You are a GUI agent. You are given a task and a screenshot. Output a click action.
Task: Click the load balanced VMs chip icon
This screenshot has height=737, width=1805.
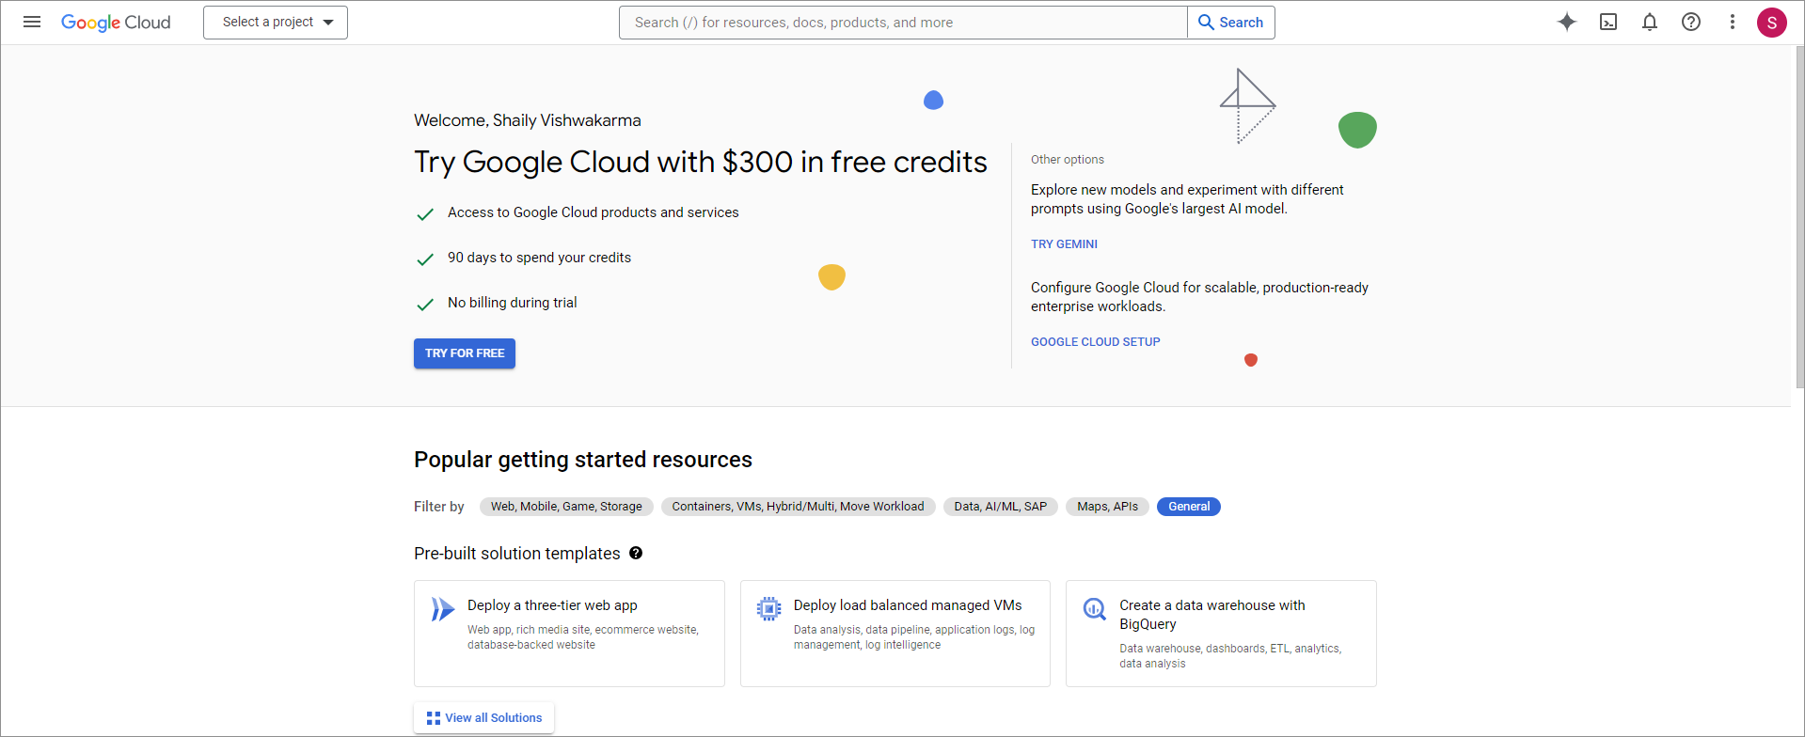tap(768, 609)
